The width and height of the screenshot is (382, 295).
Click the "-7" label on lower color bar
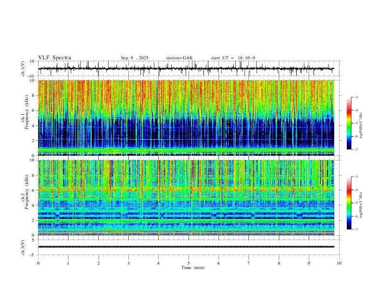click(x=355, y=229)
